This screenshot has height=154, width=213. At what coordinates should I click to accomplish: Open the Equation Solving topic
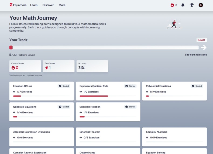174,151
